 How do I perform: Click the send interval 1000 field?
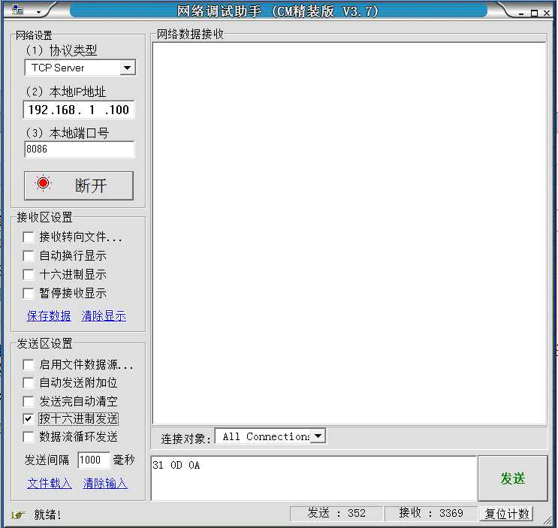(x=93, y=460)
